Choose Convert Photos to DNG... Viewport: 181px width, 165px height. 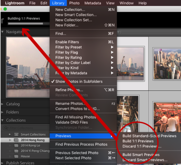[83, 109]
